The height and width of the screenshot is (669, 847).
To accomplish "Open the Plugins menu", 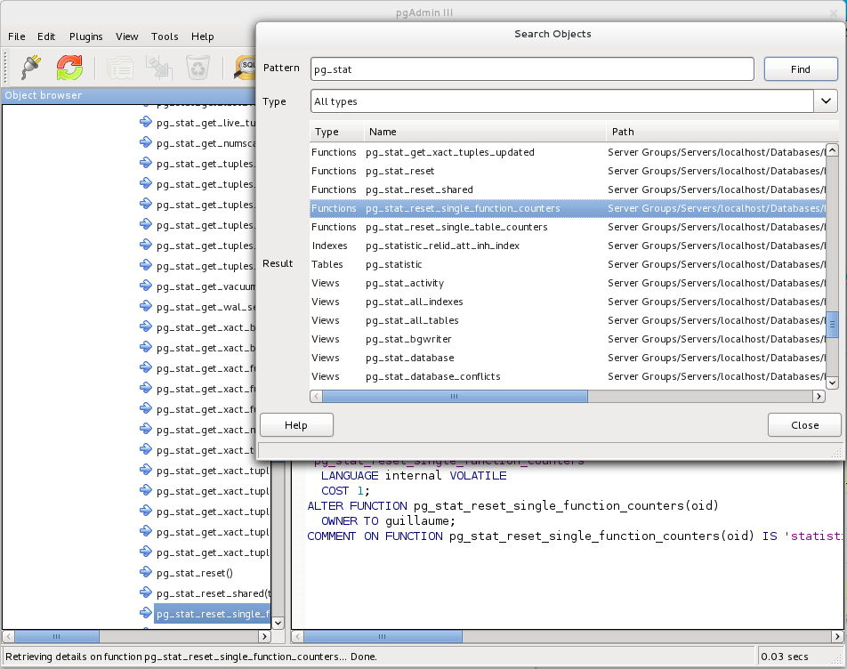I will click(86, 36).
